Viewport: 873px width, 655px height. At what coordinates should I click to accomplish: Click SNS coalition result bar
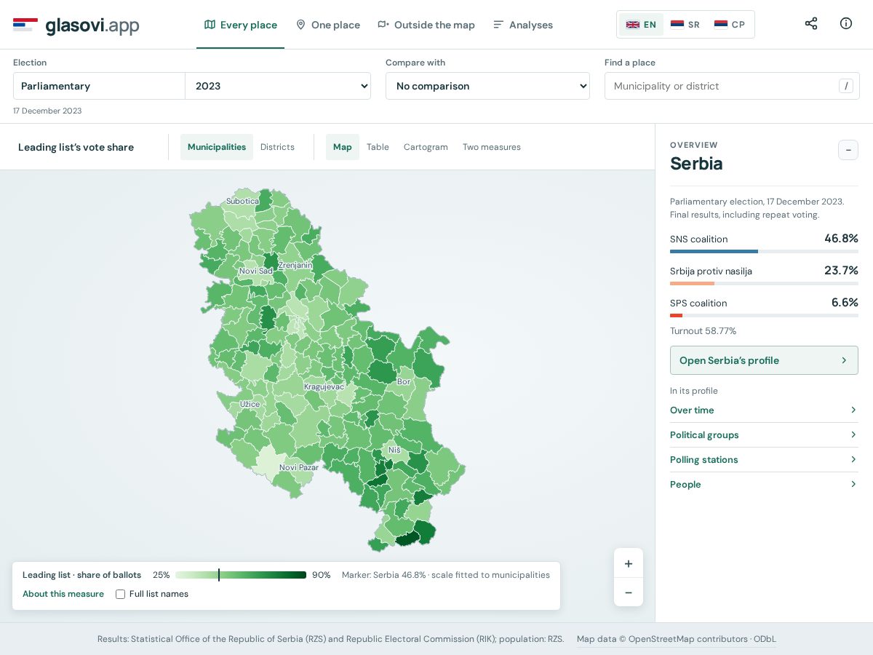[x=764, y=251]
